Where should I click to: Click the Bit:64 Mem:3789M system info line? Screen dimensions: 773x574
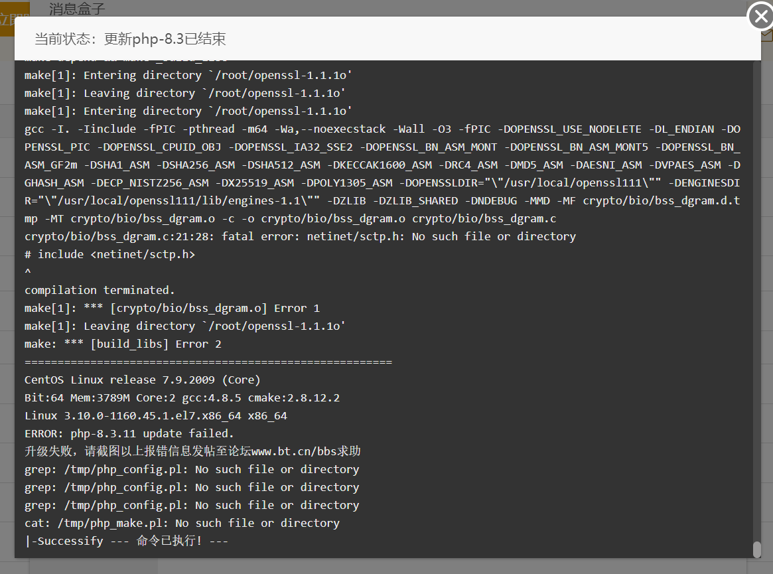click(182, 398)
